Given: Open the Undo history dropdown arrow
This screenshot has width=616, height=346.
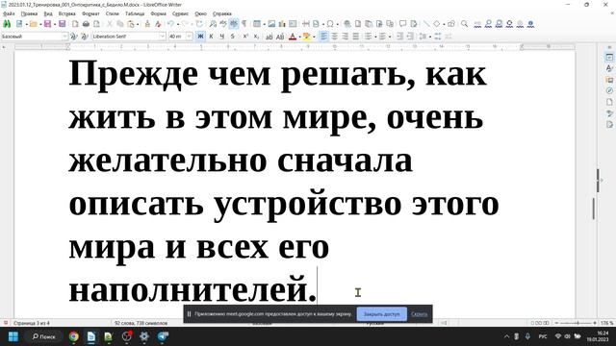Looking at the screenshot, I should point(177,24).
